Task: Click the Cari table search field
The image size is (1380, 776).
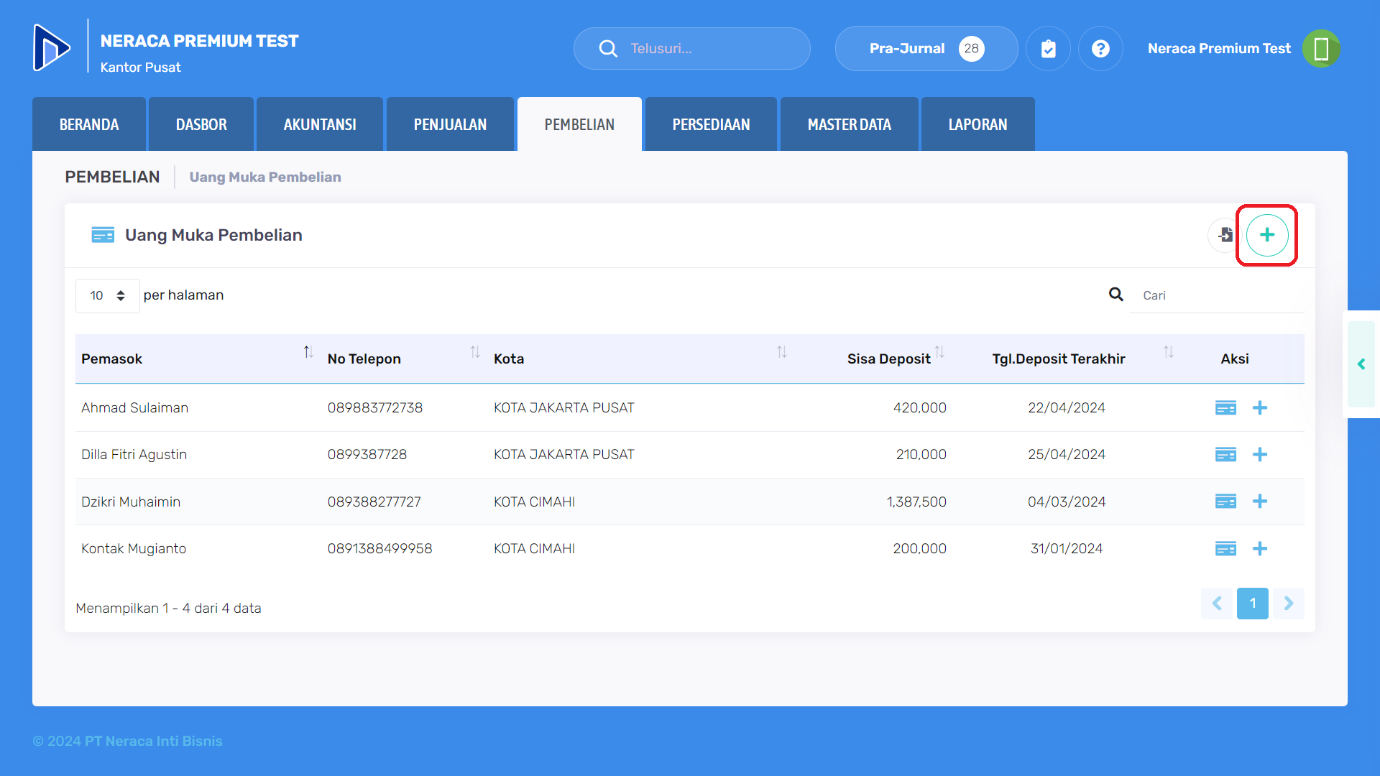Action: tap(1215, 295)
